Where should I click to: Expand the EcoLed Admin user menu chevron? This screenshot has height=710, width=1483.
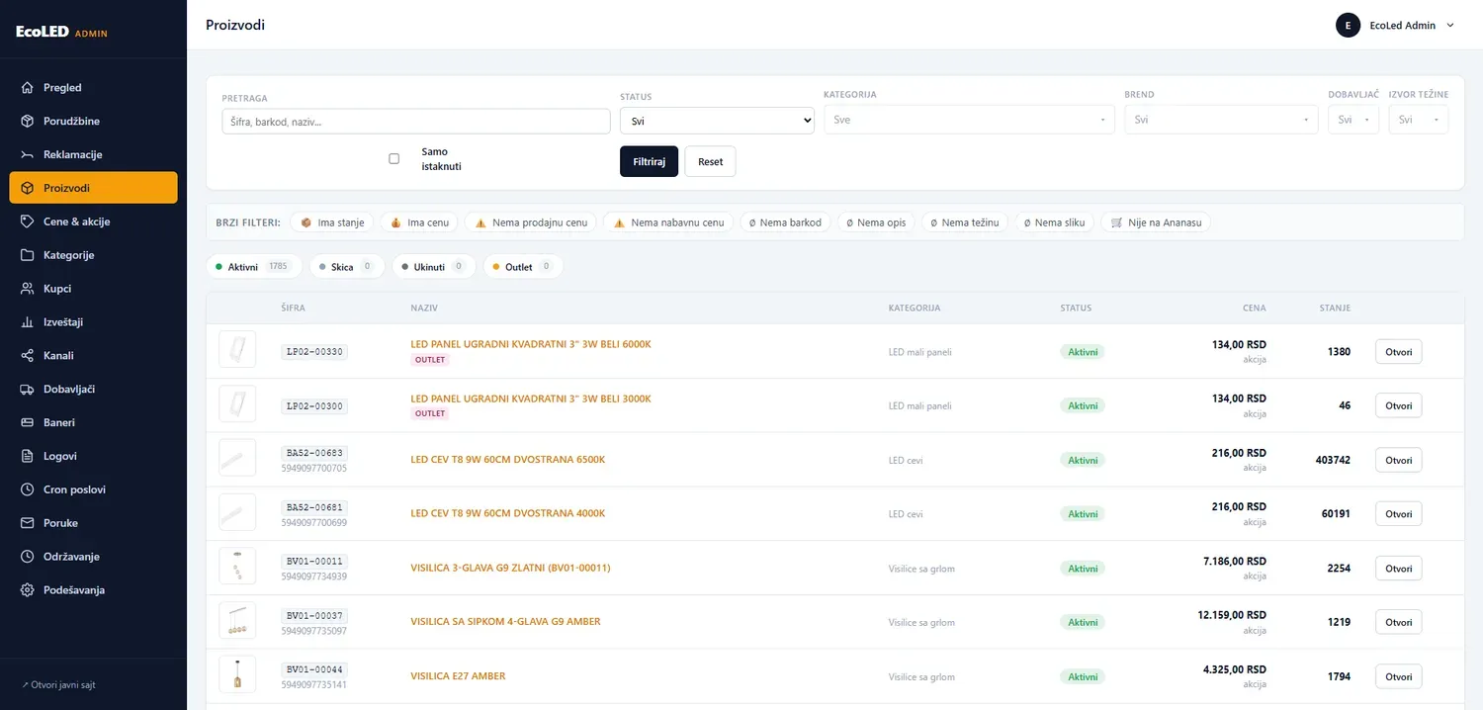pyautogui.click(x=1450, y=26)
